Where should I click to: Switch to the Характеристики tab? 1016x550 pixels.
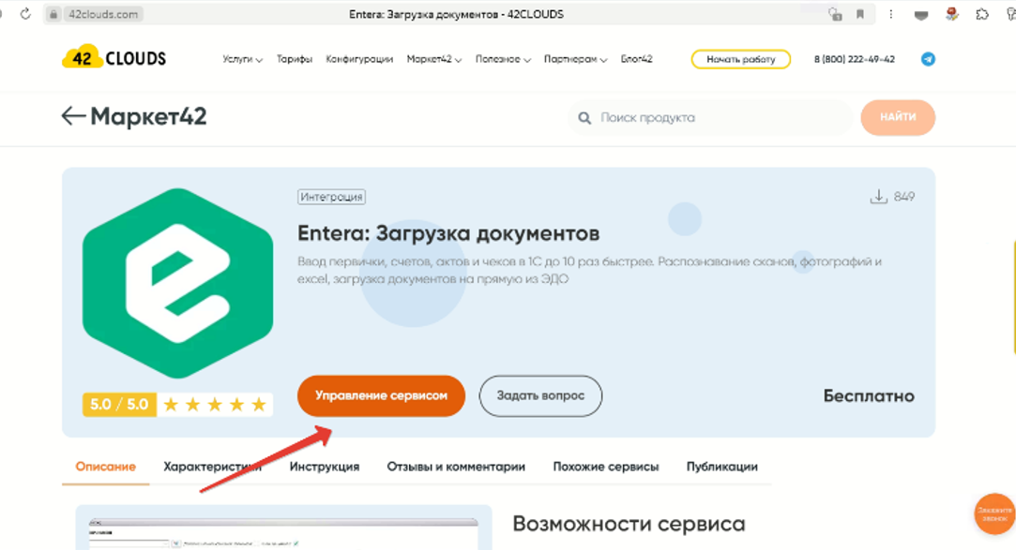[213, 467]
